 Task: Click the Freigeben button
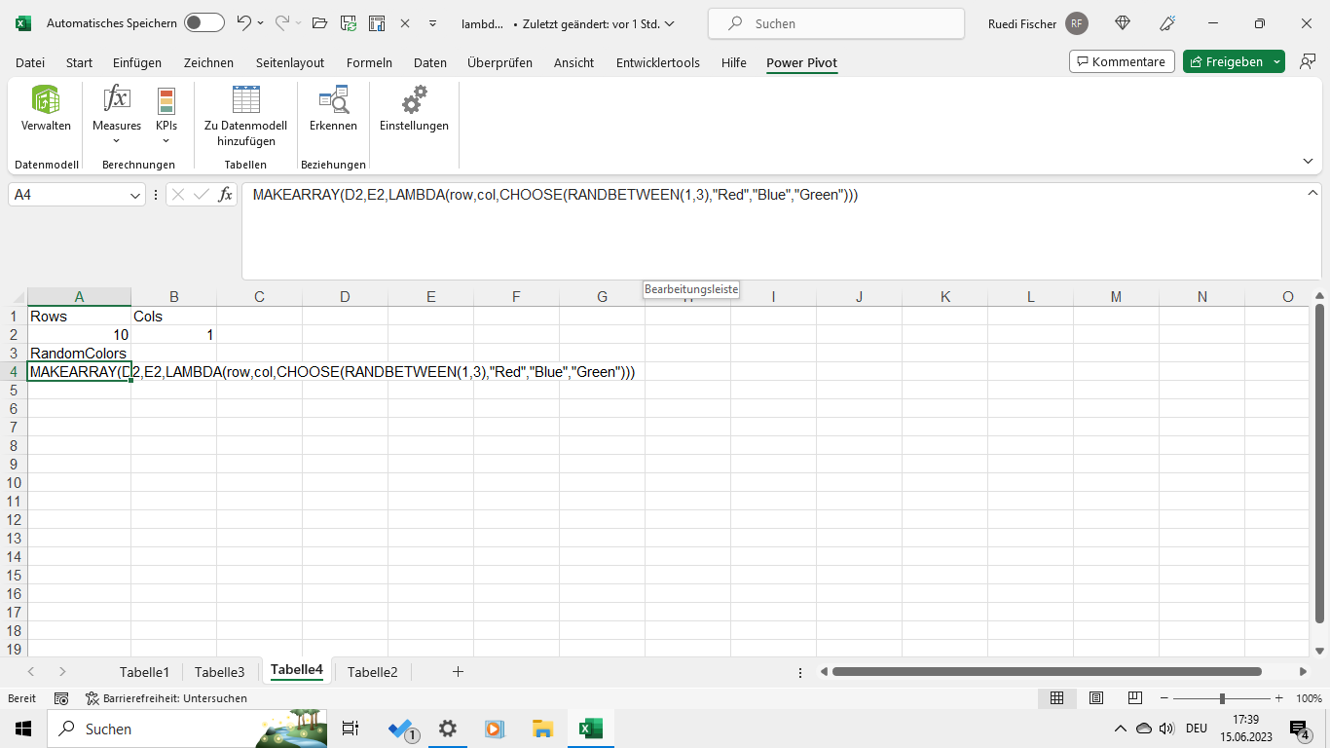(x=1233, y=60)
